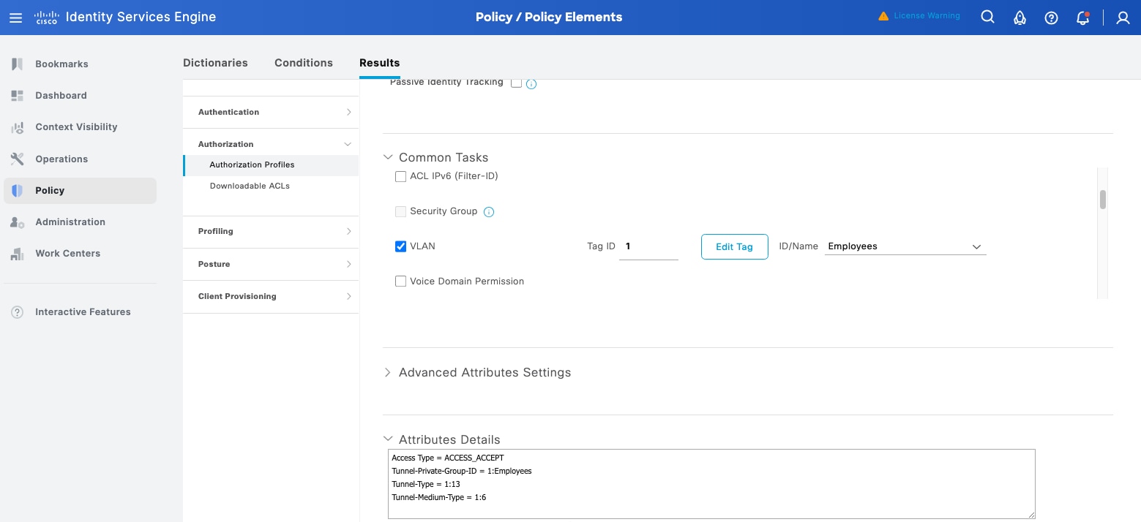This screenshot has width=1141, height=522.
Task: Open the user profile icon
Action: point(1123,18)
